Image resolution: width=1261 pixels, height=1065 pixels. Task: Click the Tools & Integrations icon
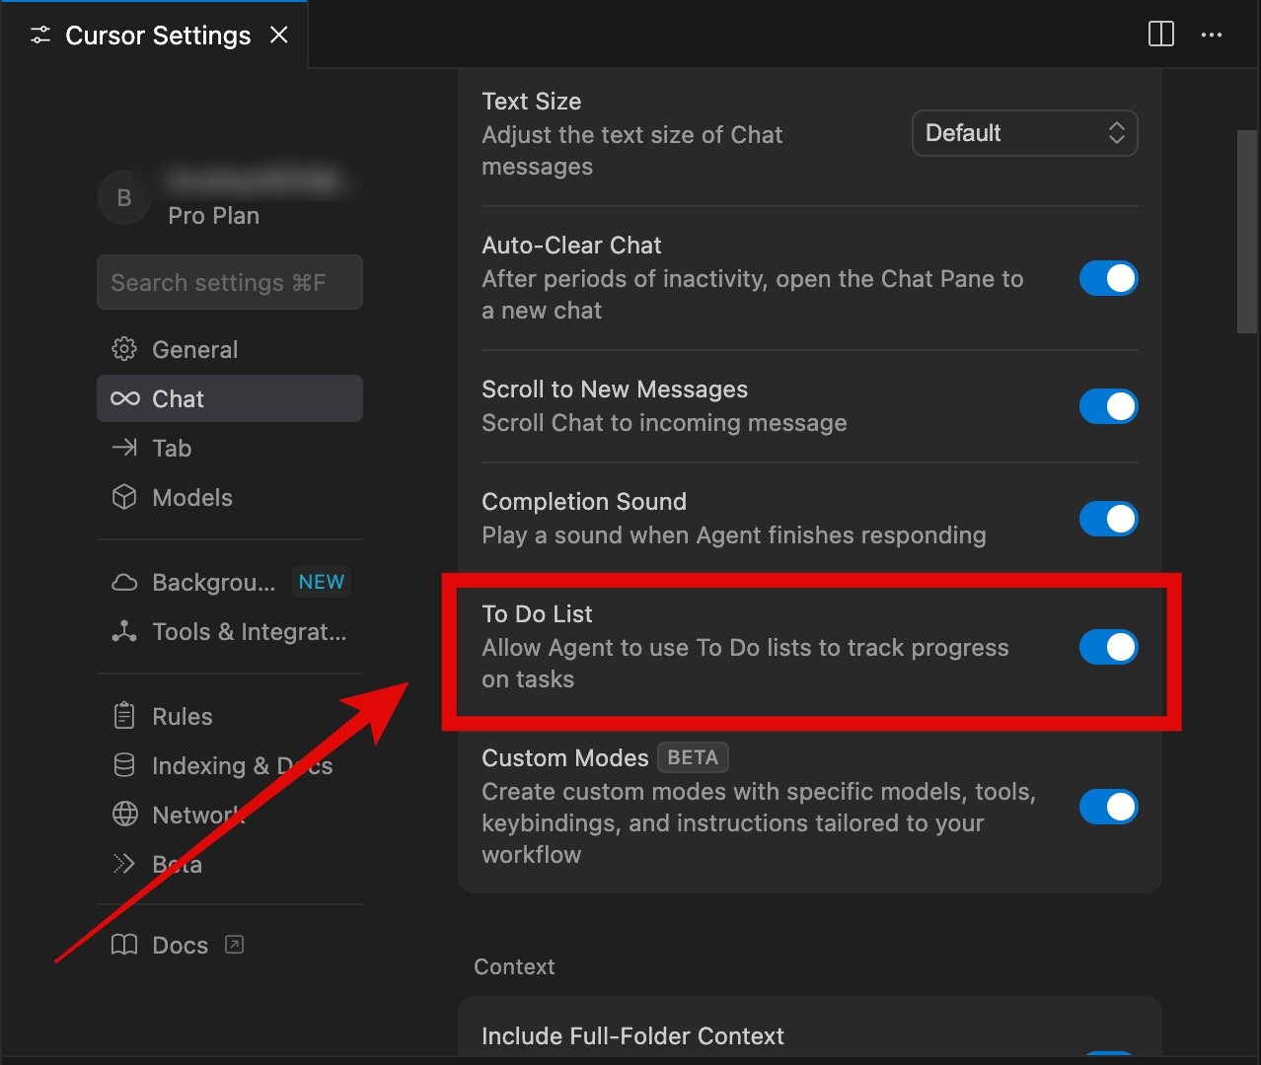(x=124, y=631)
